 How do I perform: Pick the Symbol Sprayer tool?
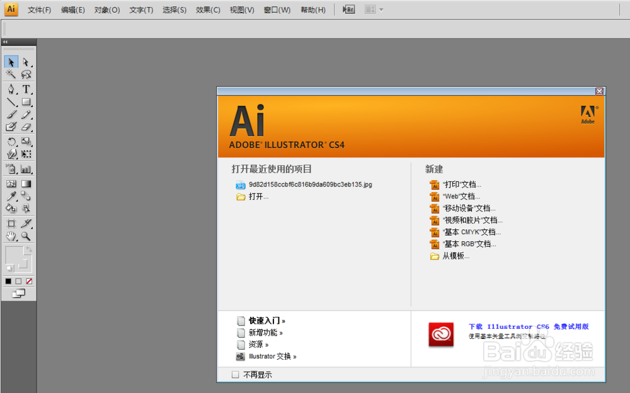coord(11,169)
